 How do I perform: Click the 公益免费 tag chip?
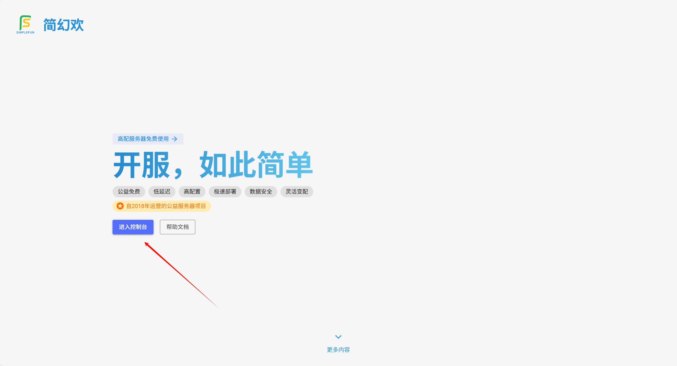point(129,191)
